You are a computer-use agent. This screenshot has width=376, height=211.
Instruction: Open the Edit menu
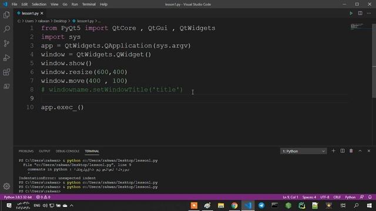[24, 4]
